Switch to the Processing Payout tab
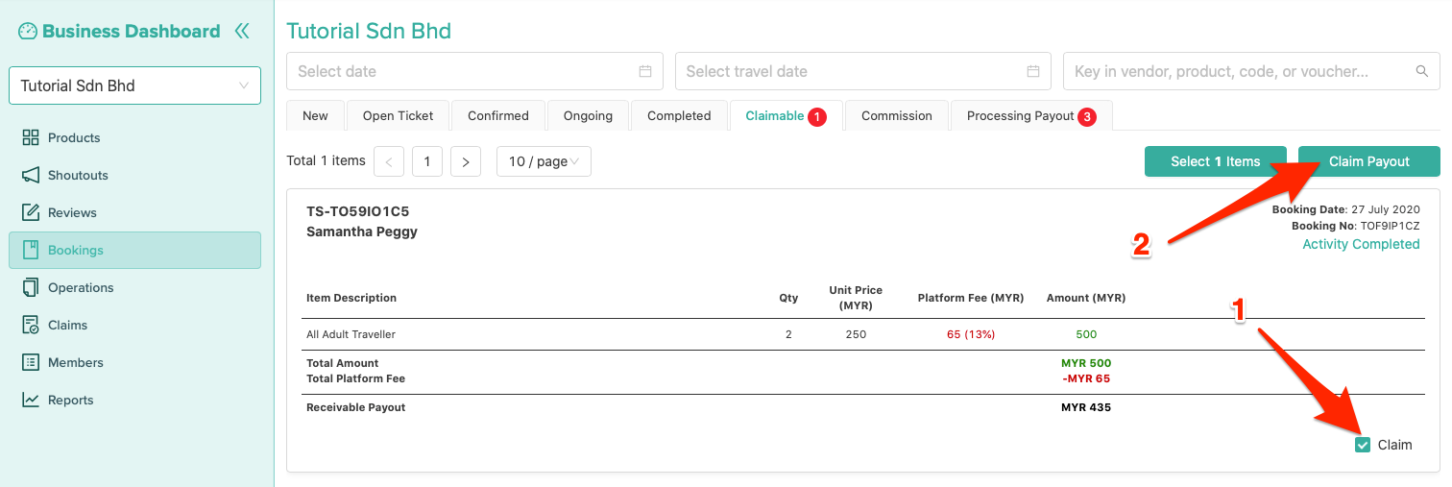The width and height of the screenshot is (1452, 487). click(x=1029, y=115)
